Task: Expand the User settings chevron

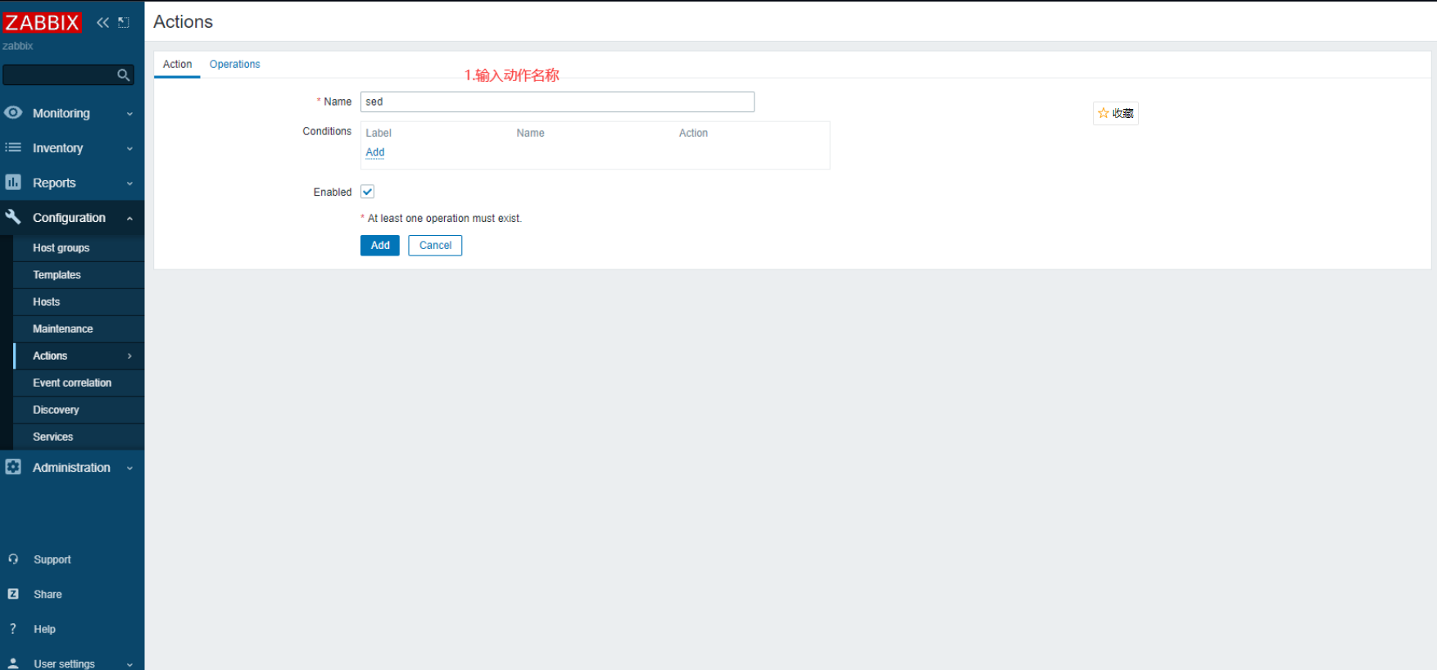Action: (x=129, y=664)
